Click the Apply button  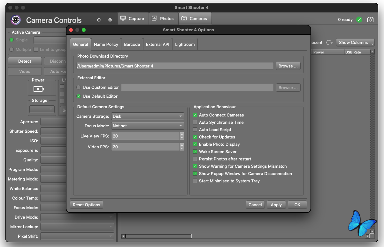point(276,205)
